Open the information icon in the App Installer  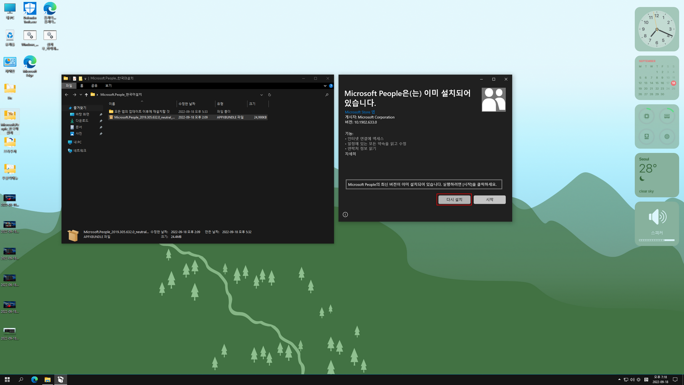click(345, 215)
